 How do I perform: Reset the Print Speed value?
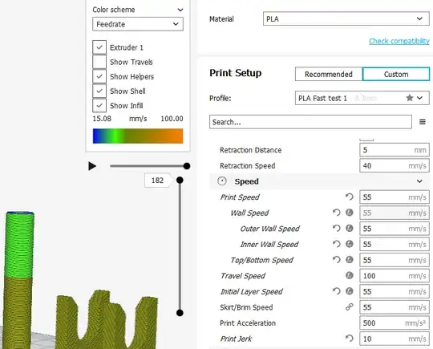[350, 197]
